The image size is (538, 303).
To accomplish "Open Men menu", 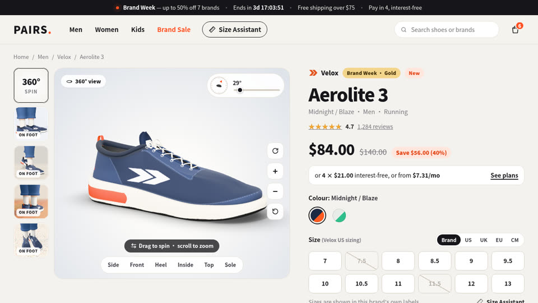I will (x=76, y=30).
